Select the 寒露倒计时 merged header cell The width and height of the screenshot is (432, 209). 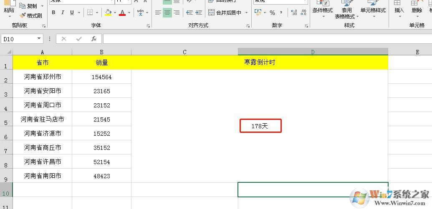click(260, 62)
